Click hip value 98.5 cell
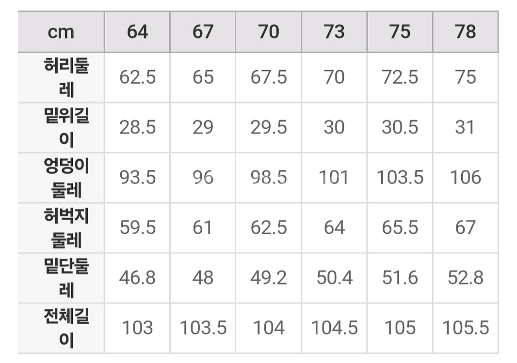The image size is (517, 363). click(269, 178)
